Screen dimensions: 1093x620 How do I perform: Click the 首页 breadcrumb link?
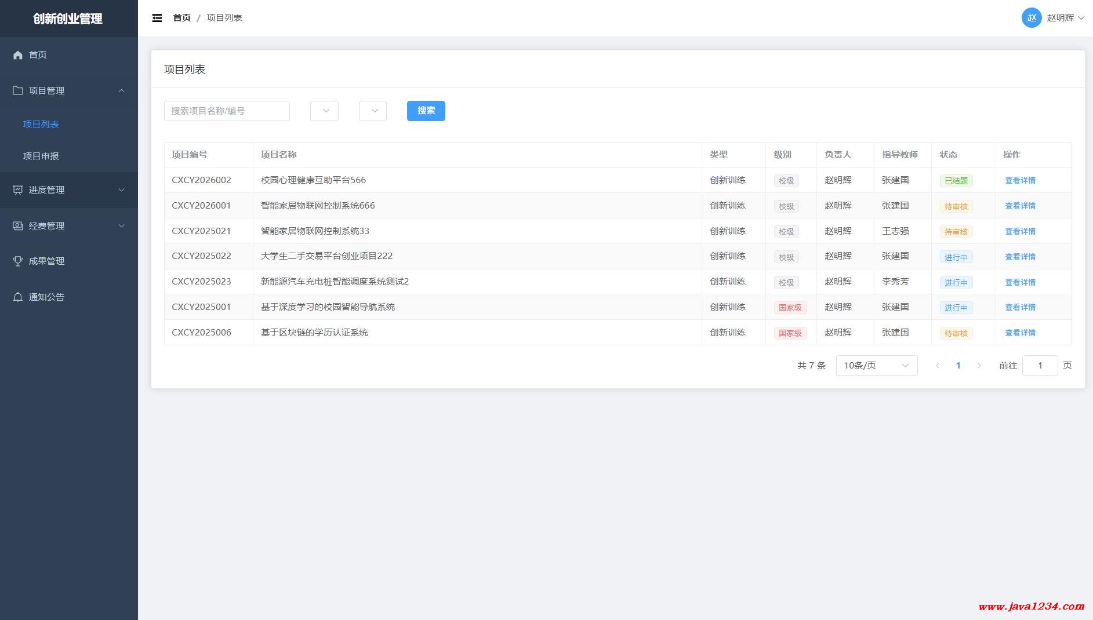click(x=181, y=18)
